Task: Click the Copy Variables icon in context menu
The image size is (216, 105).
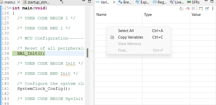Action: (112, 37)
